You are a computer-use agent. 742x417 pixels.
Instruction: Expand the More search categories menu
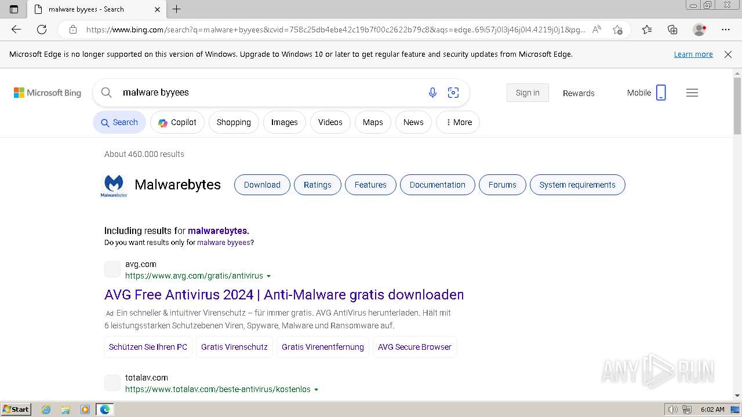(x=458, y=122)
